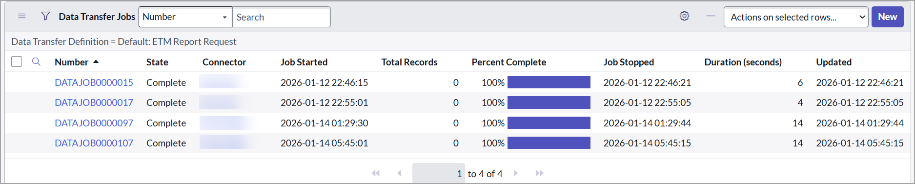Click the page number input field
Viewport: 915px width, 184px height.
point(439,173)
